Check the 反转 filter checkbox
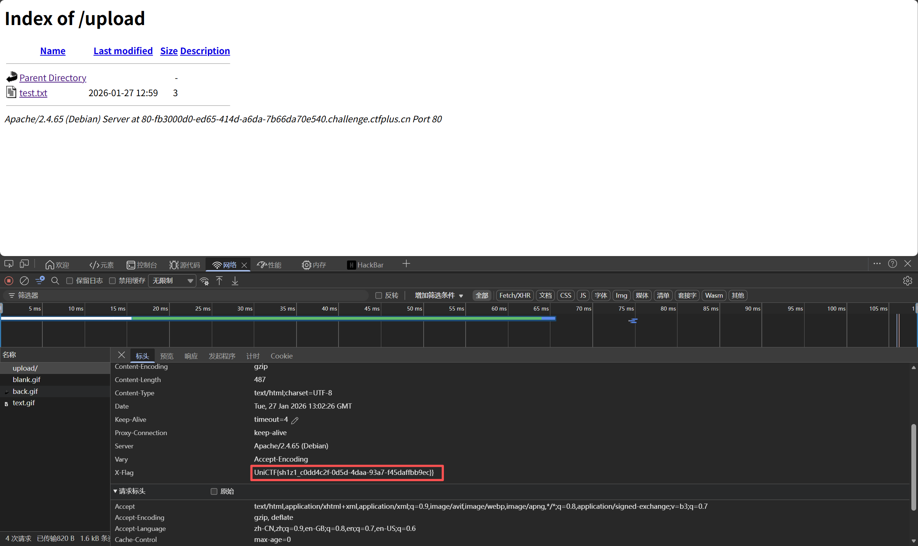The width and height of the screenshot is (918, 546). click(x=378, y=295)
